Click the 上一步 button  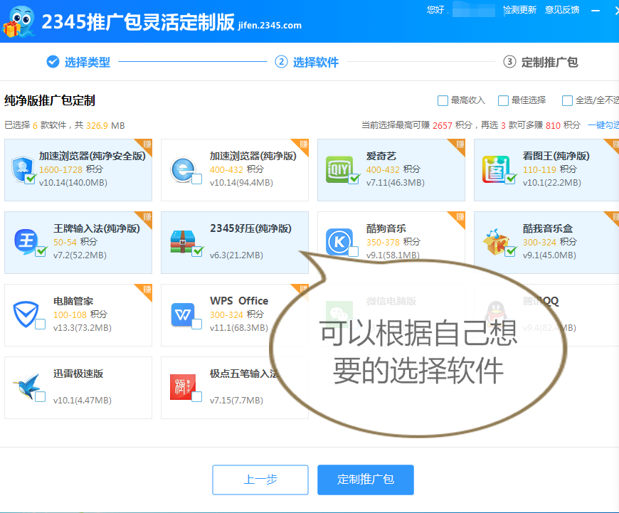coord(260,480)
